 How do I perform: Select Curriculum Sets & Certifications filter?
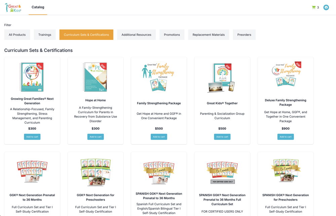pos(86,35)
